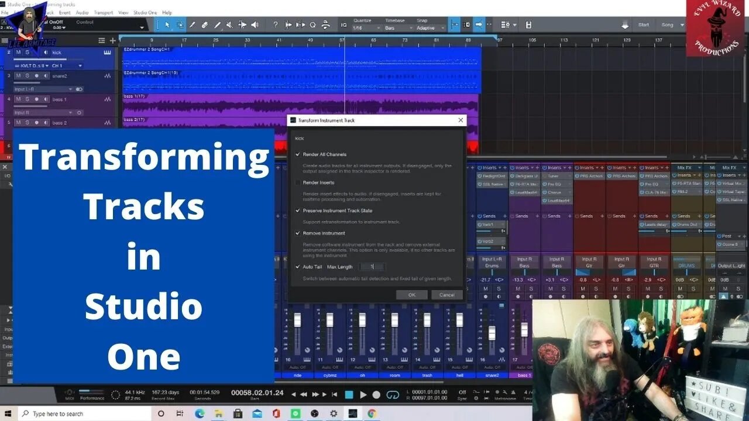Switch to the Song page
This screenshot has height=421, width=749.
[x=667, y=25]
